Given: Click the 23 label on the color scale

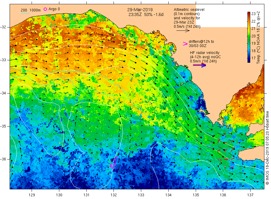Looking at the screenshot, I should tap(253, 14).
